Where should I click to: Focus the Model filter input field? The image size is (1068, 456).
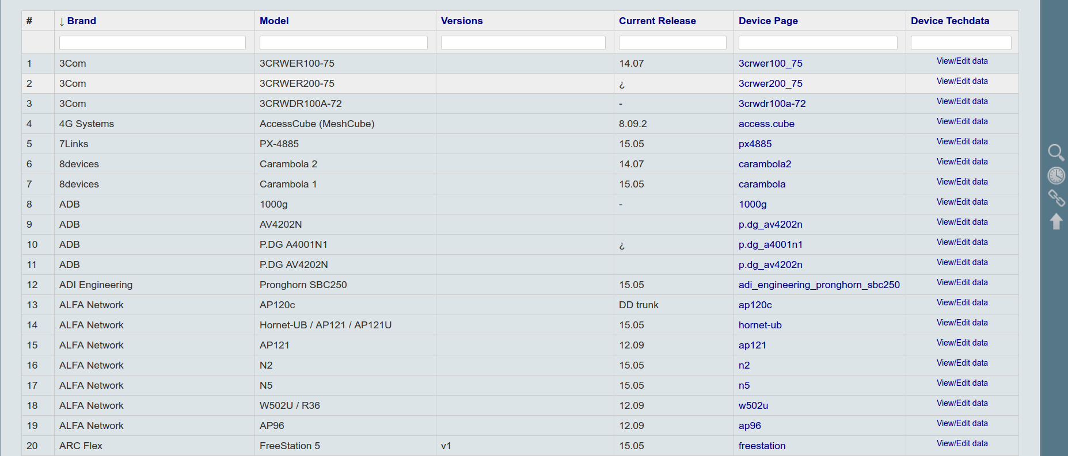point(343,43)
